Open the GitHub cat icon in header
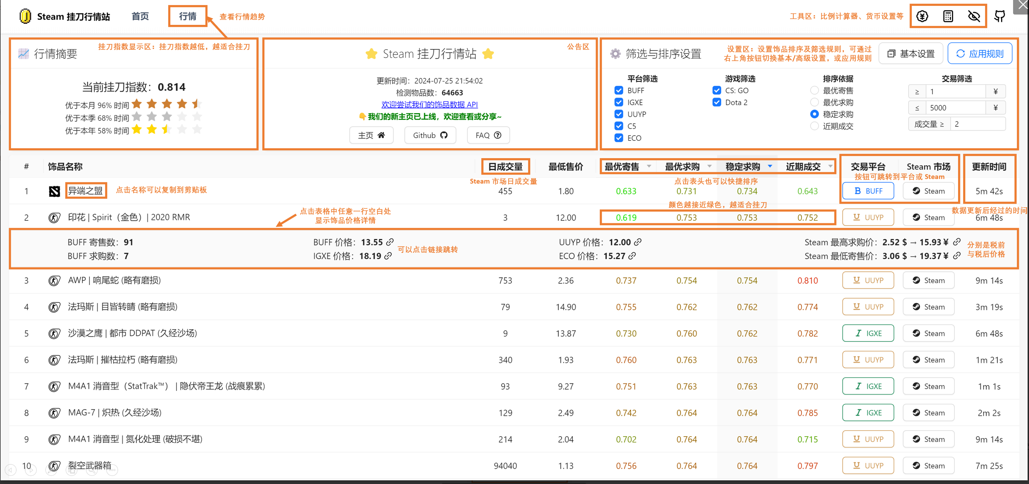 1000,16
